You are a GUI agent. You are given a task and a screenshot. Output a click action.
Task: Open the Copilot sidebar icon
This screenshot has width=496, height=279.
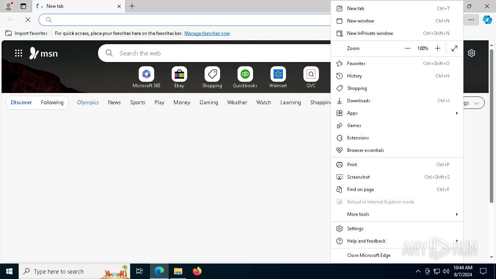tap(487, 19)
